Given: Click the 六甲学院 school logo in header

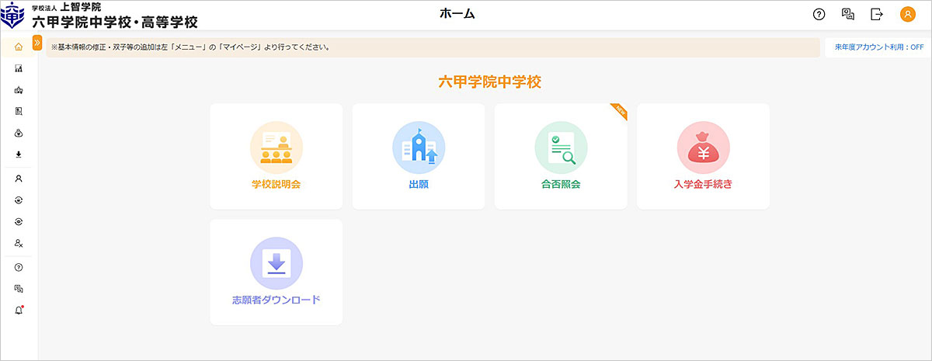Looking at the screenshot, I should point(16,15).
